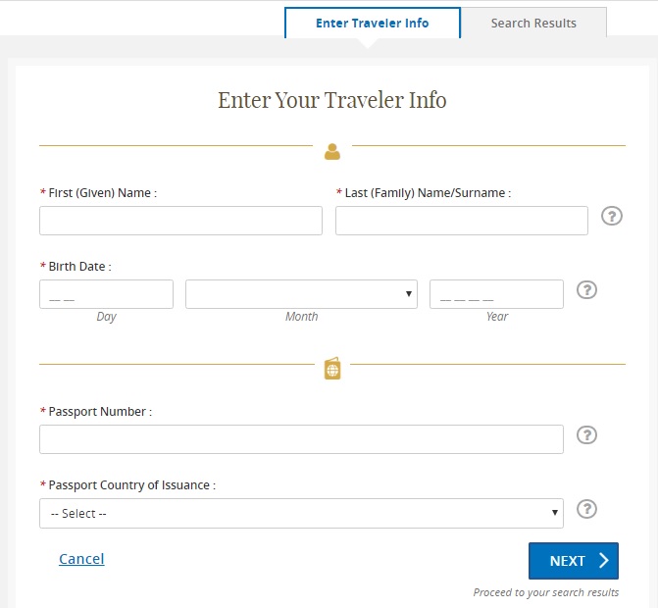This screenshot has width=658, height=608.
Task: Focus the First (Given) Name field
Action: (x=180, y=221)
